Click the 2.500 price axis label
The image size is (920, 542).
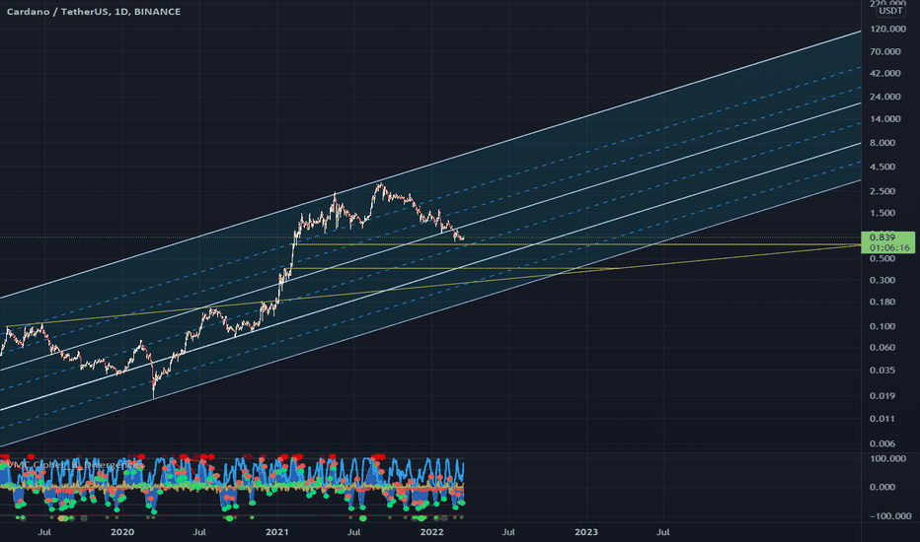coord(883,191)
